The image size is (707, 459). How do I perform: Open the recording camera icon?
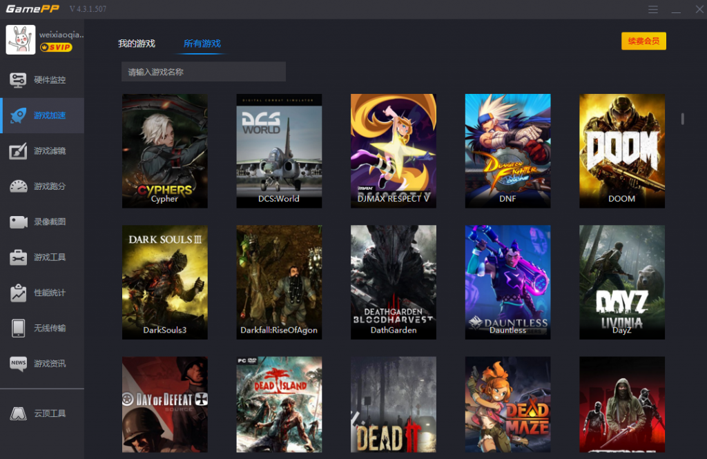[18, 222]
